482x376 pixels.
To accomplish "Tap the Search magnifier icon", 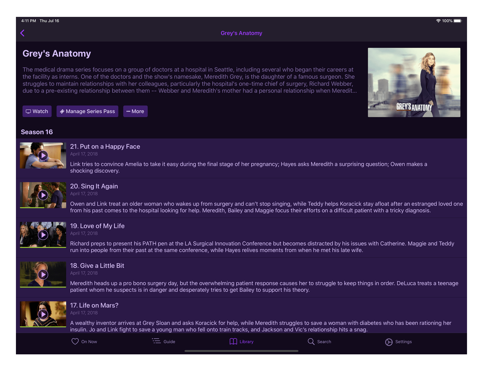I will pos(311,341).
